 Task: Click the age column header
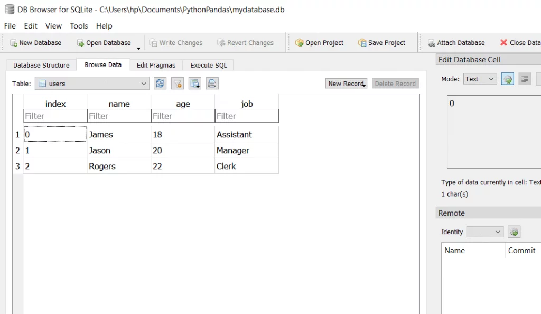[x=183, y=104]
